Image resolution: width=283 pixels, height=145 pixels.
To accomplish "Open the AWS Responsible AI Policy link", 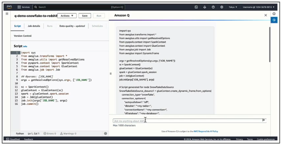I will click(206, 131).
